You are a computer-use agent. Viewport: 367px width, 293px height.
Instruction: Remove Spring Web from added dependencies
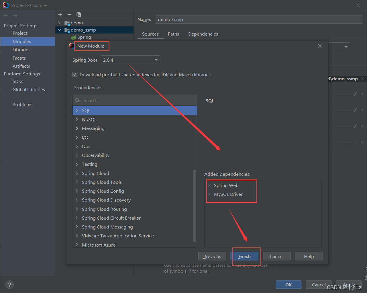click(209, 185)
